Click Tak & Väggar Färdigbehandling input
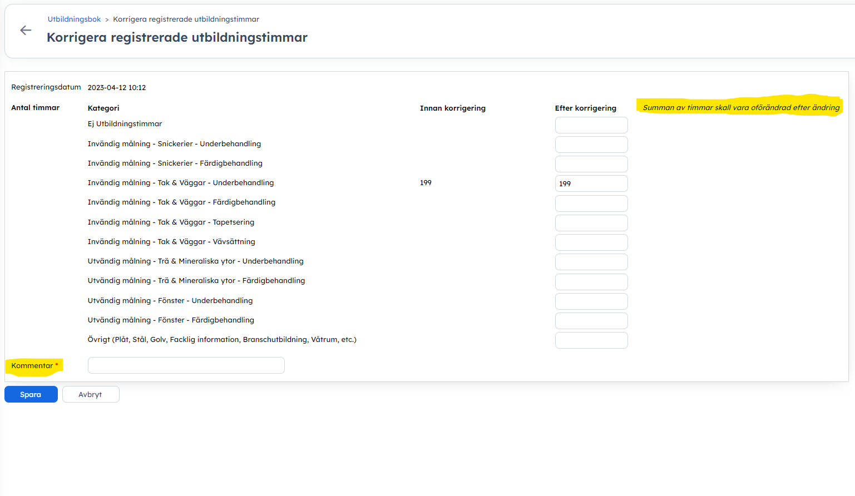Image resolution: width=855 pixels, height=496 pixels. (x=591, y=204)
